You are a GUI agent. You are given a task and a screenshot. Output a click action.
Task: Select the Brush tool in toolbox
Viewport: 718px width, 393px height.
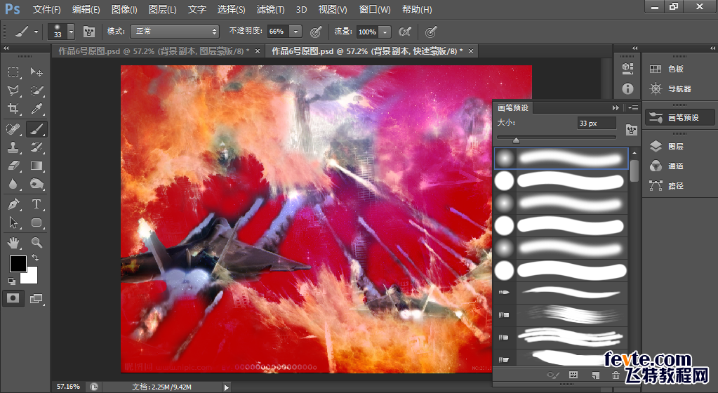click(x=36, y=129)
